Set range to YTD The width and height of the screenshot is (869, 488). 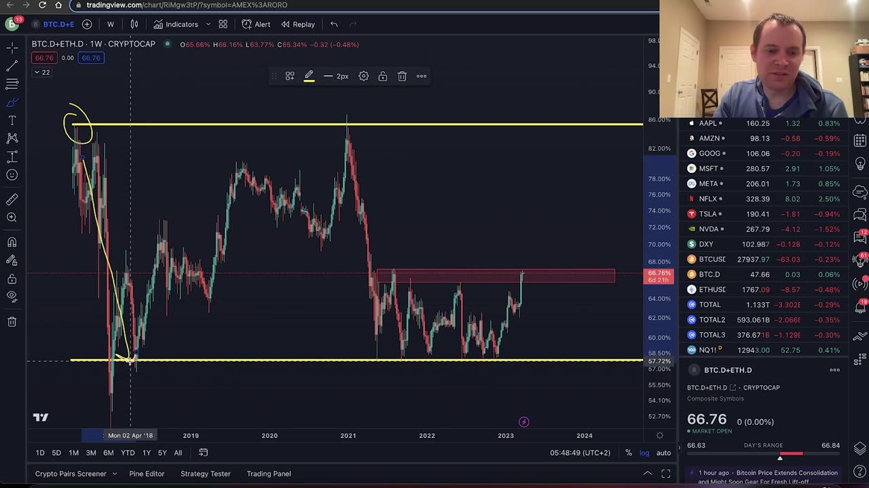tap(128, 453)
